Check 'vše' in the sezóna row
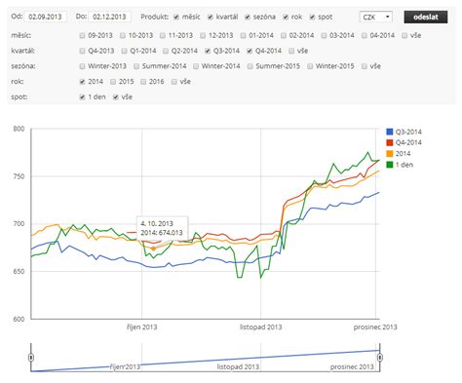The image size is (462, 383). coord(365,66)
